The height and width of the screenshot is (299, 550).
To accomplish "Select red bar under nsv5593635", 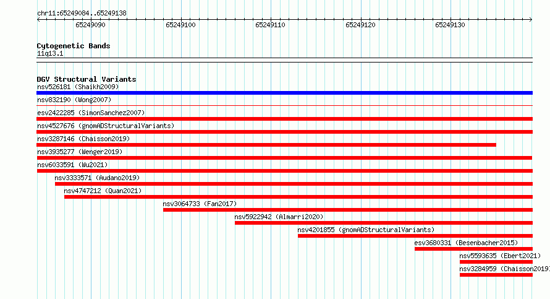I will pyautogui.click(x=496, y=262).
